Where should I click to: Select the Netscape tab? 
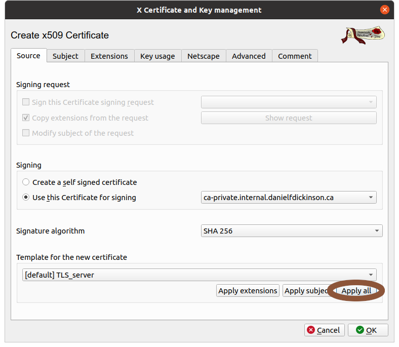(204, 56)
